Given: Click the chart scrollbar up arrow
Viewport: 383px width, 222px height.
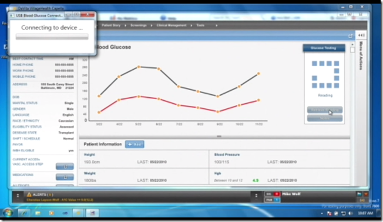Looking at the screenshot, I should click(x=352, y=45).
